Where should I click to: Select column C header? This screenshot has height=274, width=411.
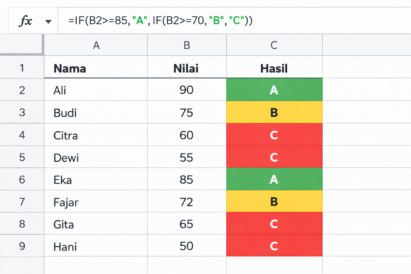[x=274, y=45]
